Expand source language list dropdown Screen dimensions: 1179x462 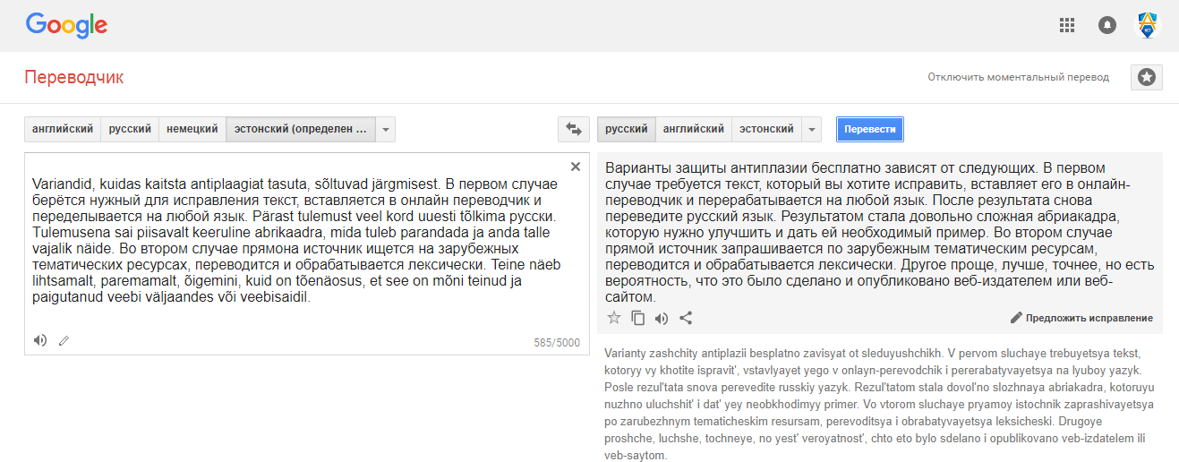point(385,129)
